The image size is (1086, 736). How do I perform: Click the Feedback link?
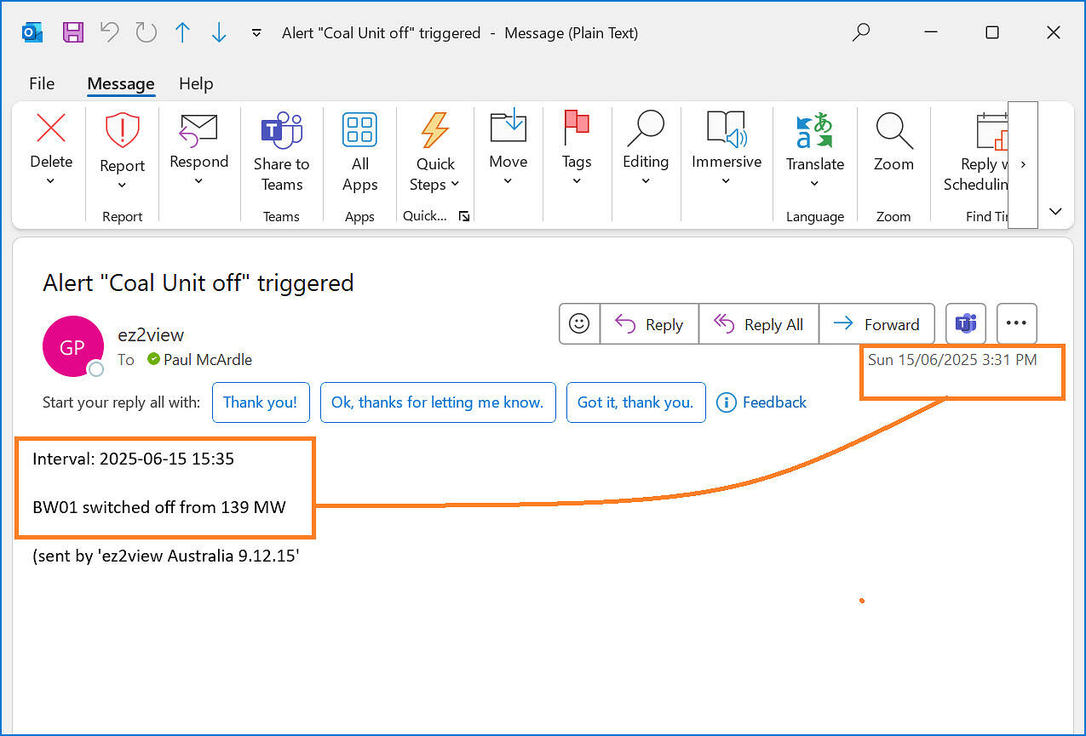pos(761,402)
